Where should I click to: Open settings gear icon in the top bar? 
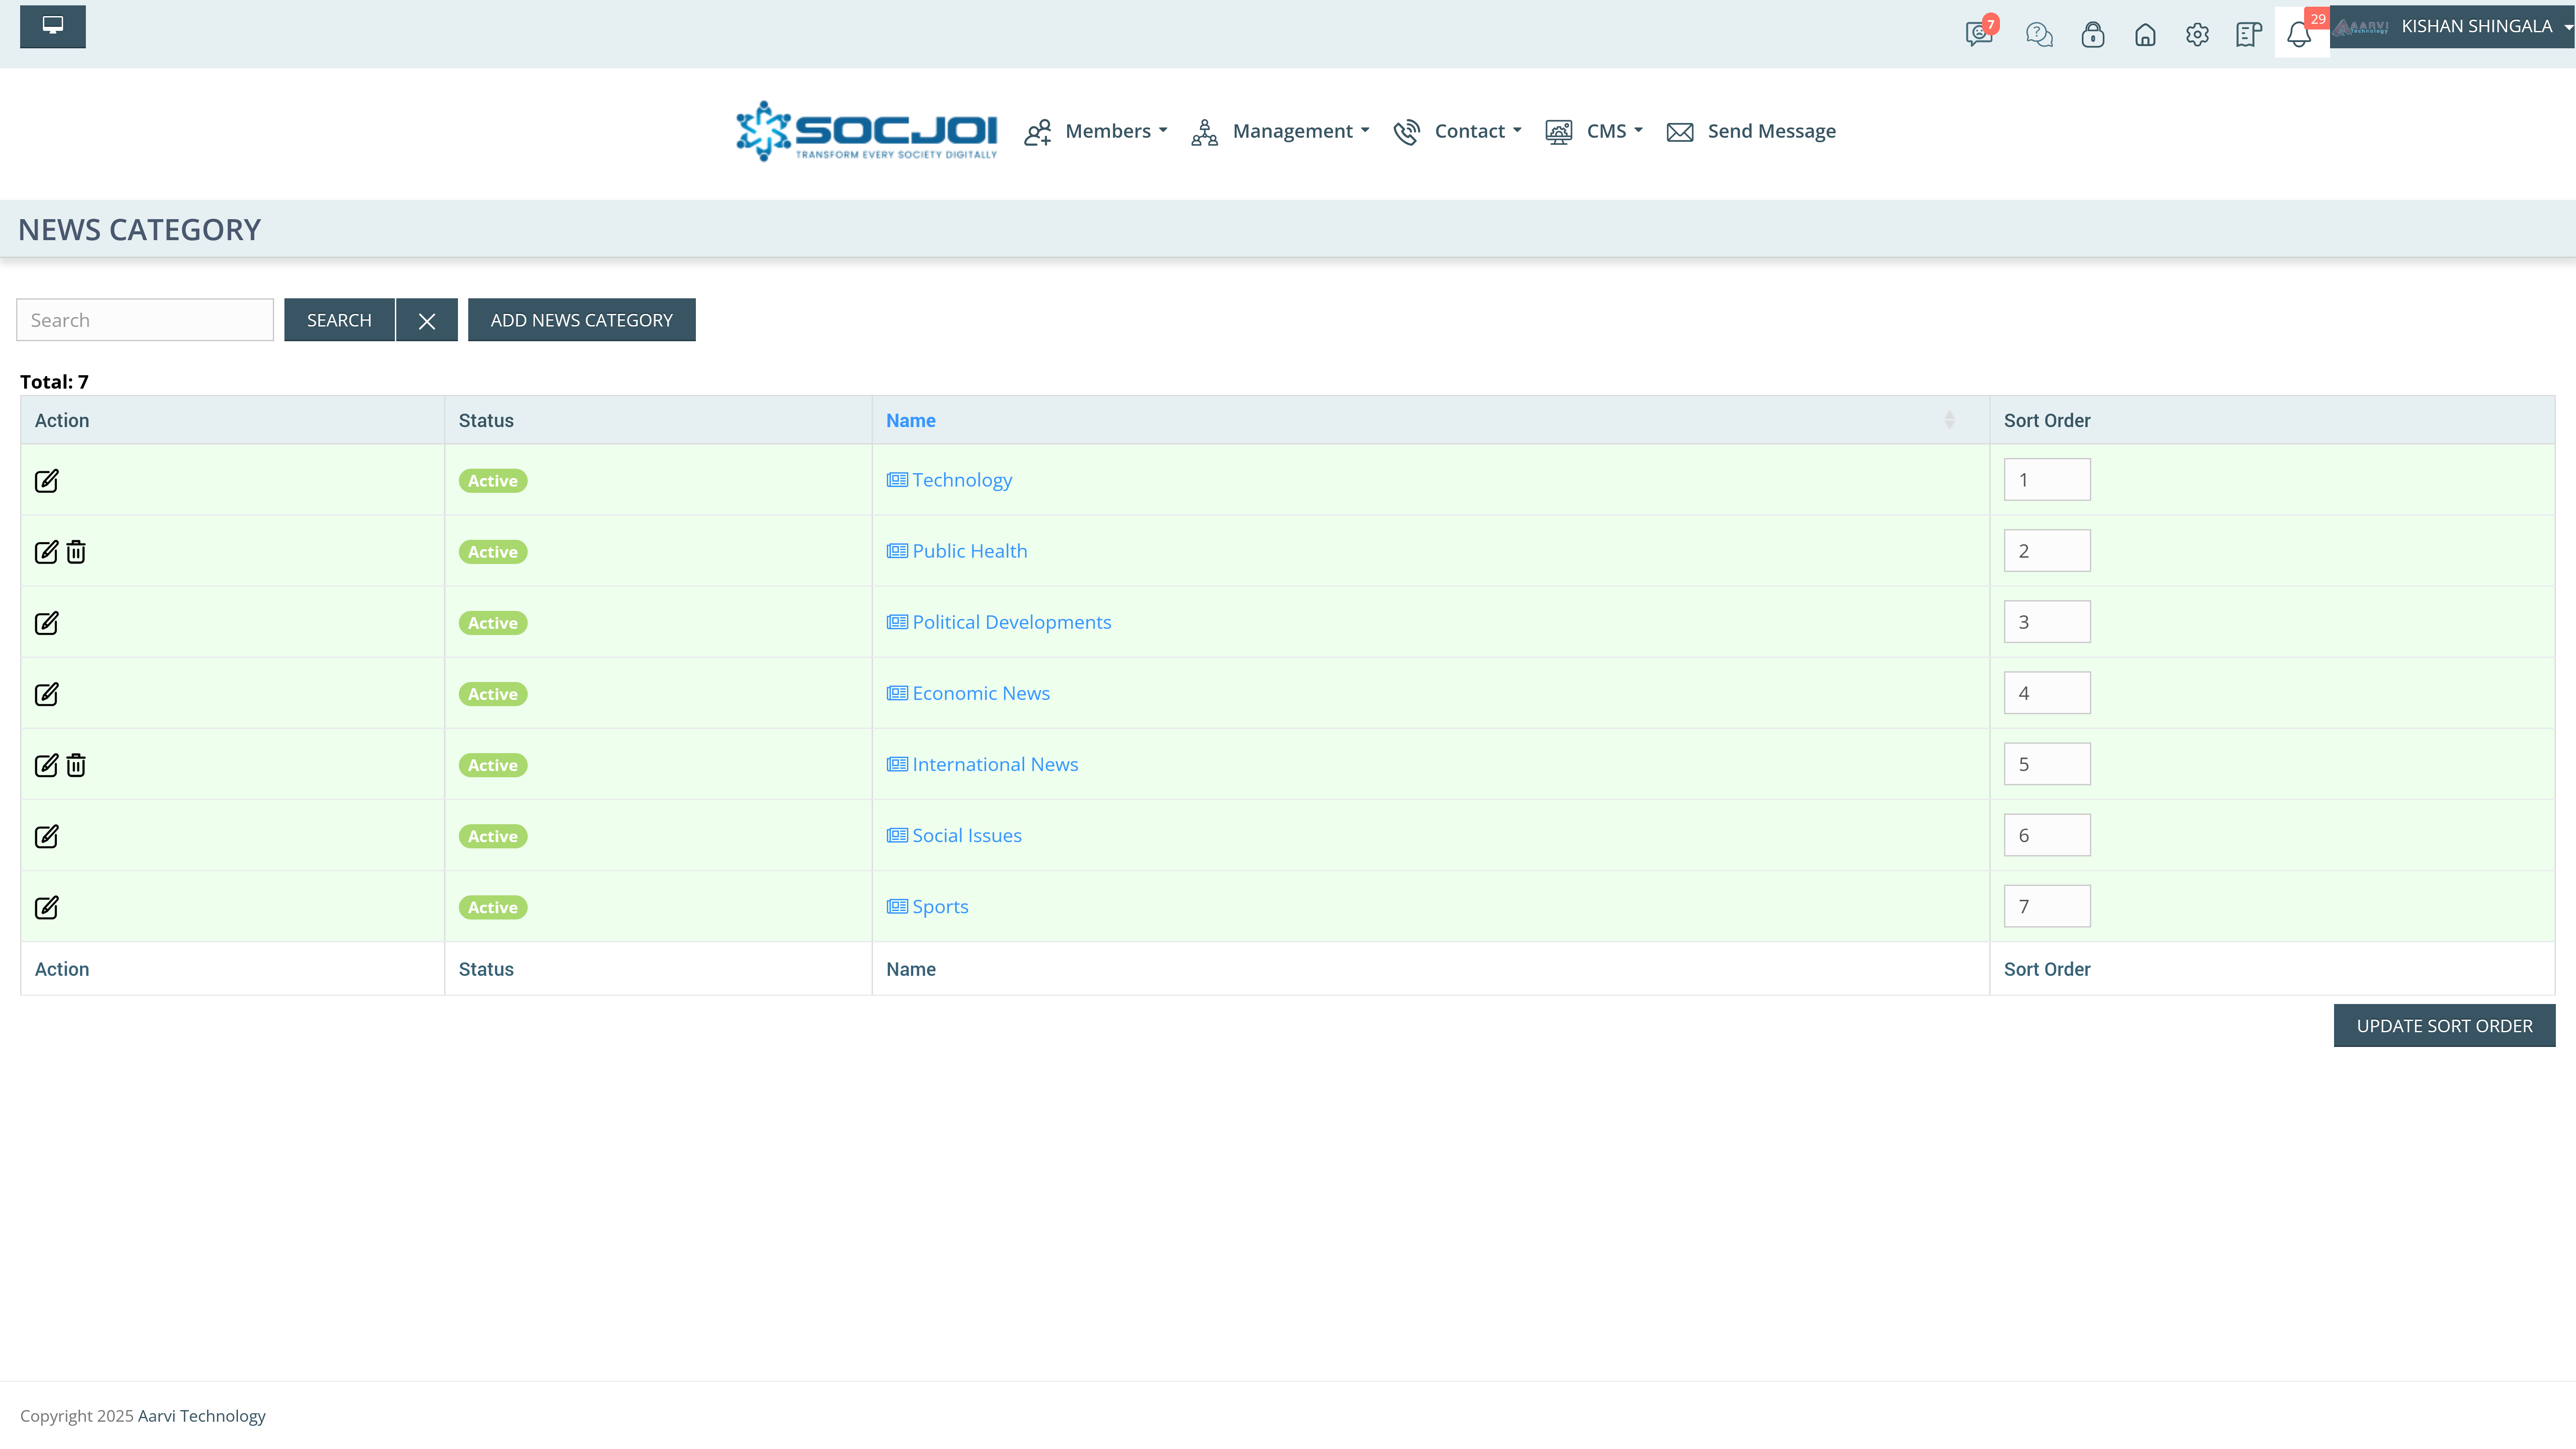click(x=2197, y=35)
